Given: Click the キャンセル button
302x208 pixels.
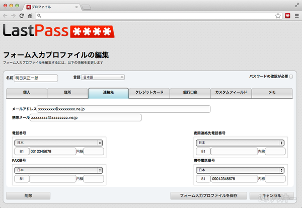Looking at the screenshot, I should click(x=272, y=196).
